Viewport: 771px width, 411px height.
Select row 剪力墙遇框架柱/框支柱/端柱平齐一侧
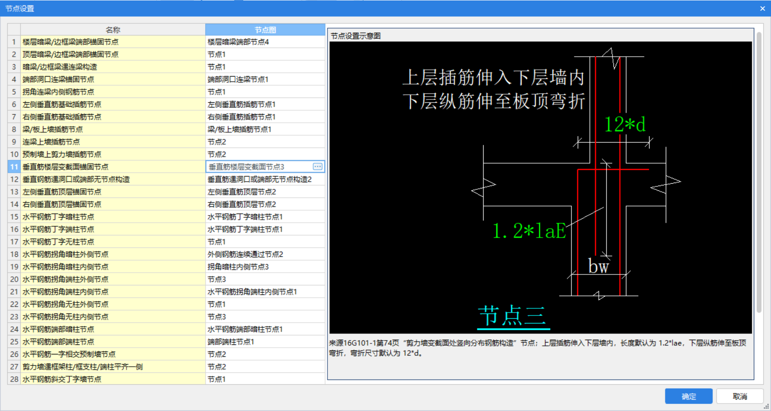(113, 366)
